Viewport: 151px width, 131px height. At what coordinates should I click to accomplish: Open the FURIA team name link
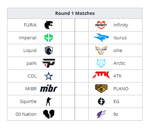coord(30,25)
